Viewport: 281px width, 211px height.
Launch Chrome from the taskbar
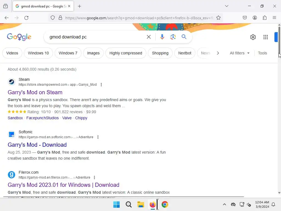(x=165, y=204)
